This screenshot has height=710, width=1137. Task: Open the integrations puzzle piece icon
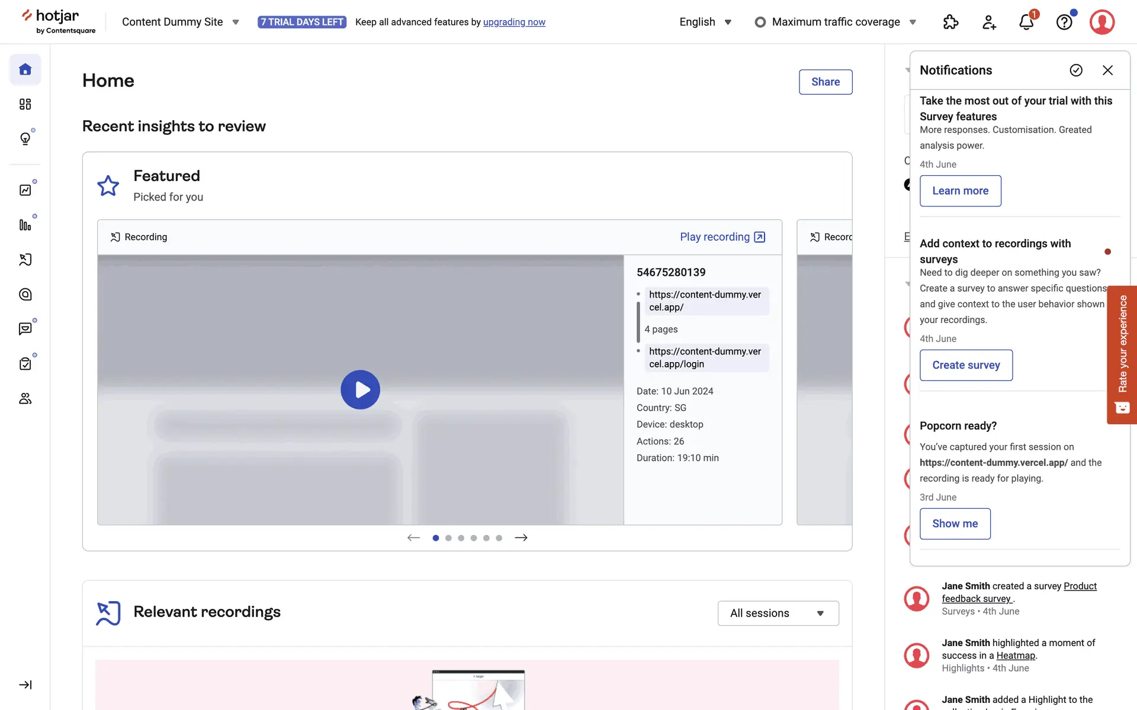[x=950, y=22]
